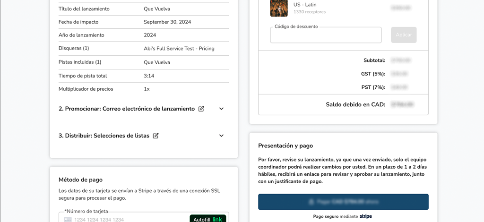The image size is (484, 222).
Task: Click the Promocionar: Correo electrónico heading
Action: tap(126, 109)
